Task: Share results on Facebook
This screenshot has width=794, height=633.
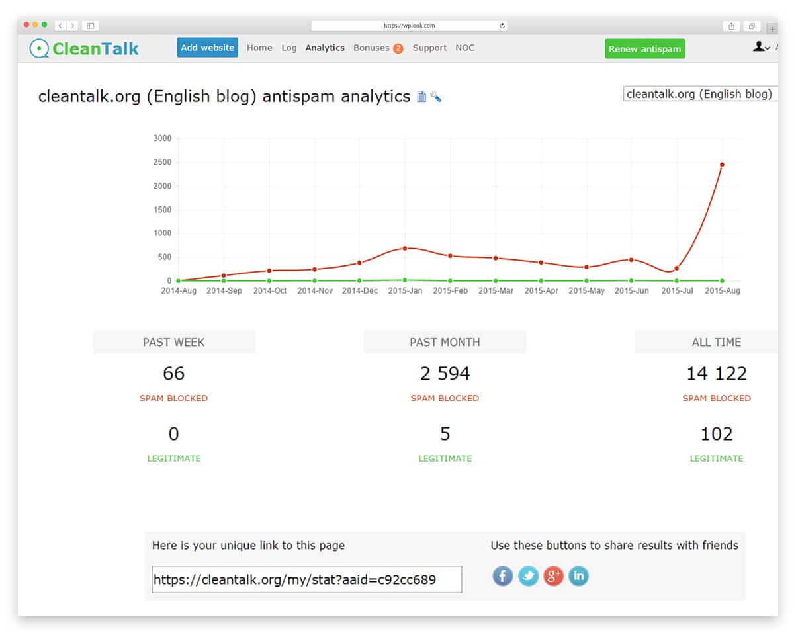Action: click(x=503, y=576)
